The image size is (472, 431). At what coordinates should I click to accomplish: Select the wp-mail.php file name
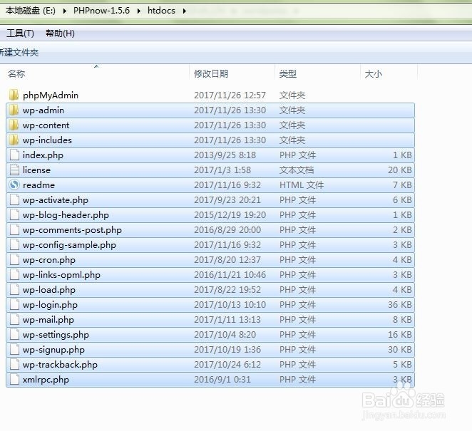(x=48, y=320)
